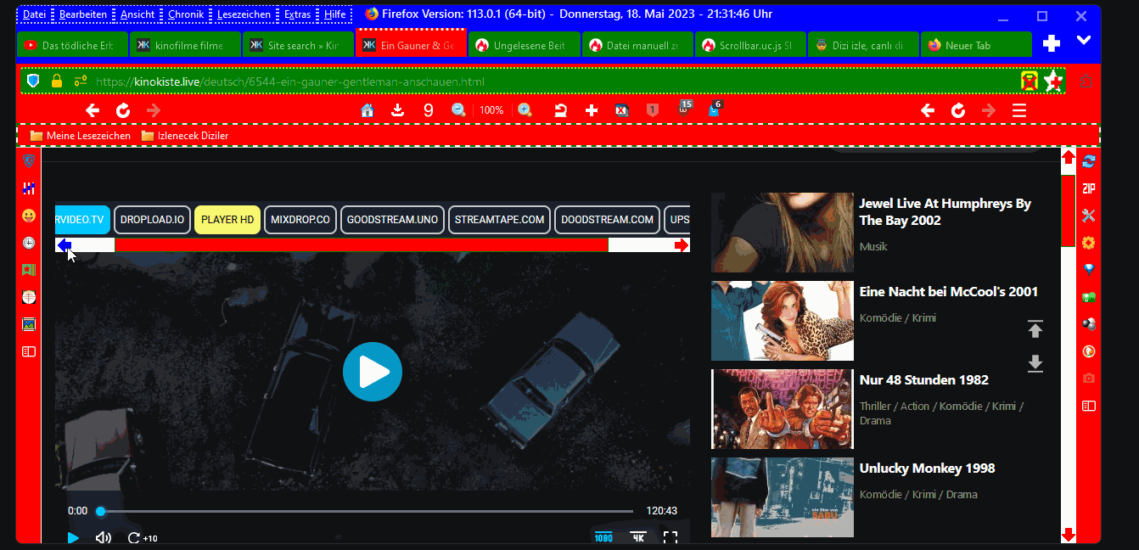1139x550 pixels.
Task: Click the camera screenshot icon in the right sidebar
Action: [1089, 378]
